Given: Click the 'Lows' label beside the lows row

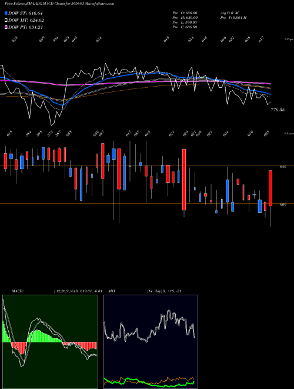Looking at the screenshot, I should [x=289, y=133].
